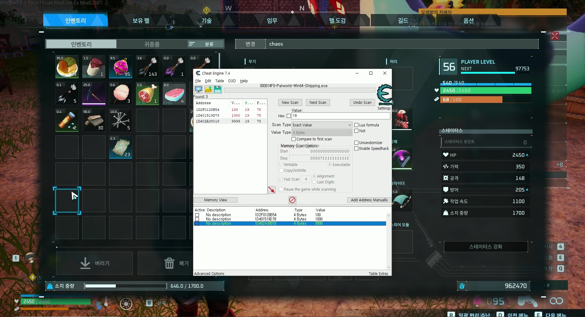585x317 pixels.
Task: Click the 버리기 drop button
Action: click(94, 263)
